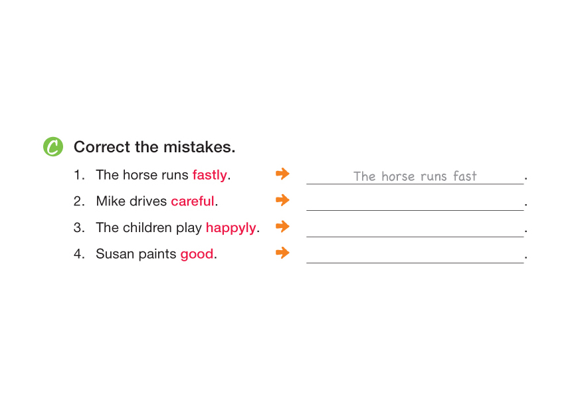Click the black text 'The children play'
Viewport: 580px width, 407px height.
pyautogui.click(x=149, y=227)
